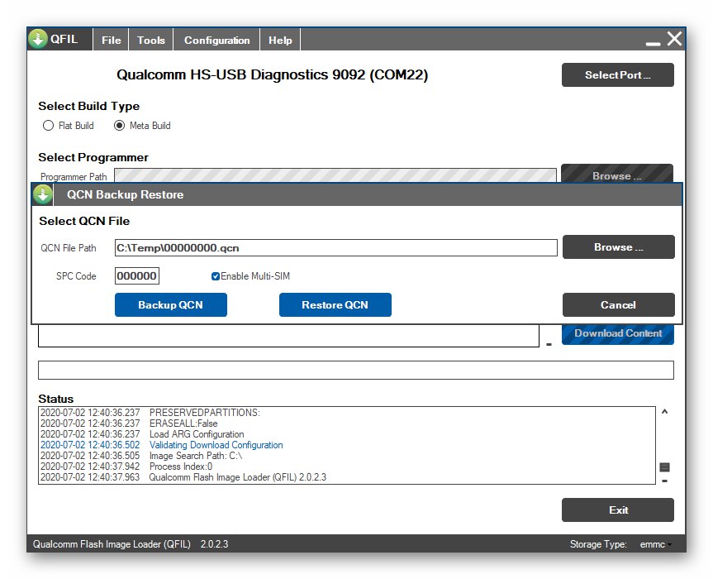Click the Exit button
Image resolution: width=713 pixels, height=579 pixels.
pos(618,510)
